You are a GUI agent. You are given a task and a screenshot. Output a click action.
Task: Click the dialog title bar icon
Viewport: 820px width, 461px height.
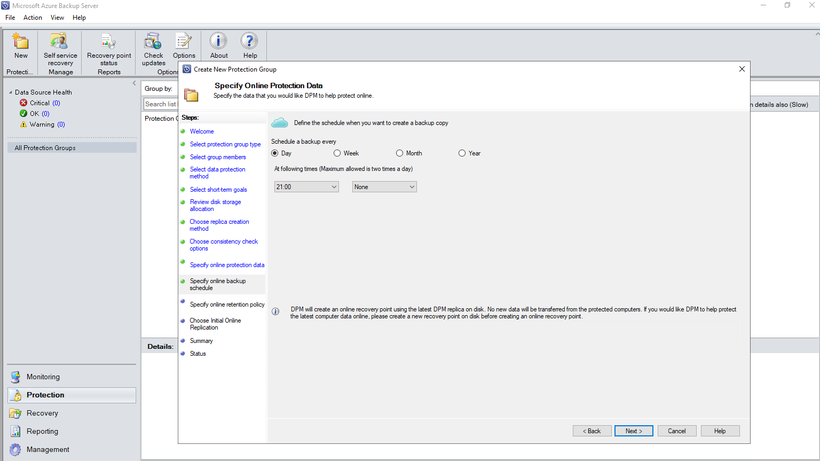[x=187, y=69]
